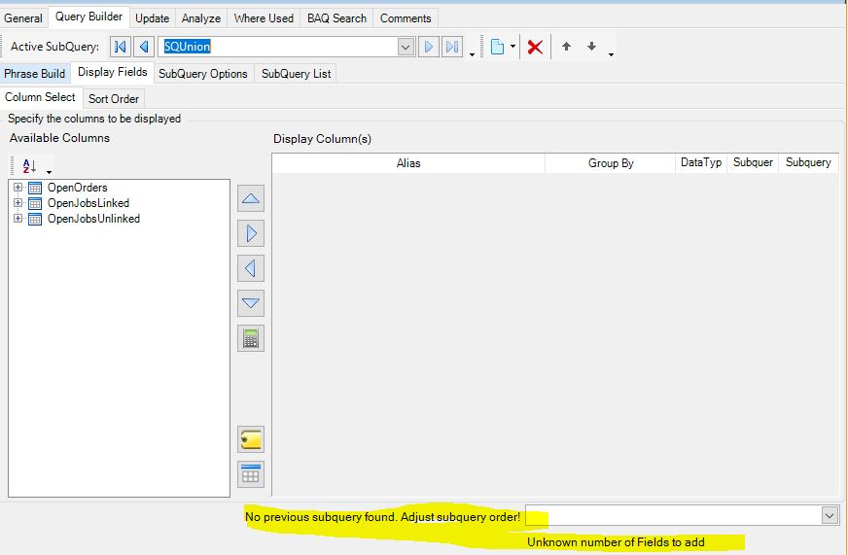Click OpenJobsLinked table icon

[35, 203]
